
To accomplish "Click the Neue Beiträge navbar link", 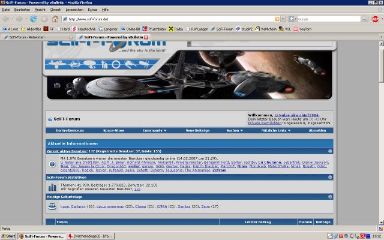I will (x=197, y=130).
